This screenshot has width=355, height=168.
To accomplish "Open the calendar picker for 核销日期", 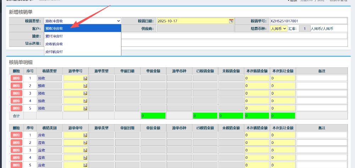I will pyautogui.click(x=231, y=21).
